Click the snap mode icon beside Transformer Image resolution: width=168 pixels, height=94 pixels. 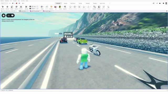[x=26, y=7]
